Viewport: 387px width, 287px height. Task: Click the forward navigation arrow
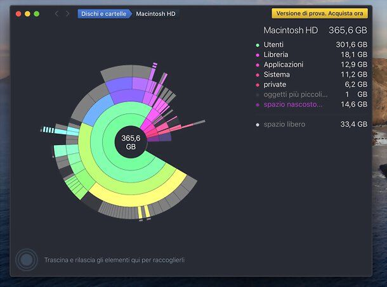pos(68,13)
